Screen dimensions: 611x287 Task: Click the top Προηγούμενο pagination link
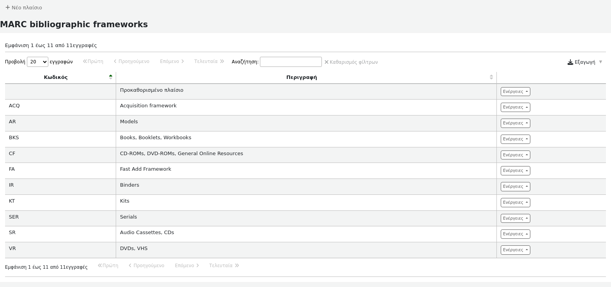(131, 61)
